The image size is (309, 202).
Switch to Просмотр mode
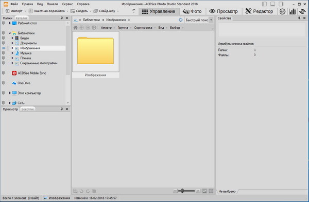[x=224, y=11]
